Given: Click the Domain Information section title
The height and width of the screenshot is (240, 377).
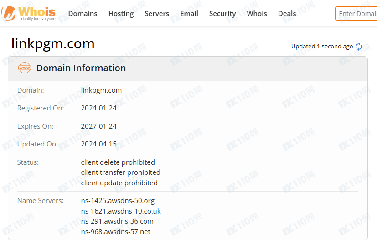Looking at the screenshot, I should pyautogui.click(x=81, y=68).
